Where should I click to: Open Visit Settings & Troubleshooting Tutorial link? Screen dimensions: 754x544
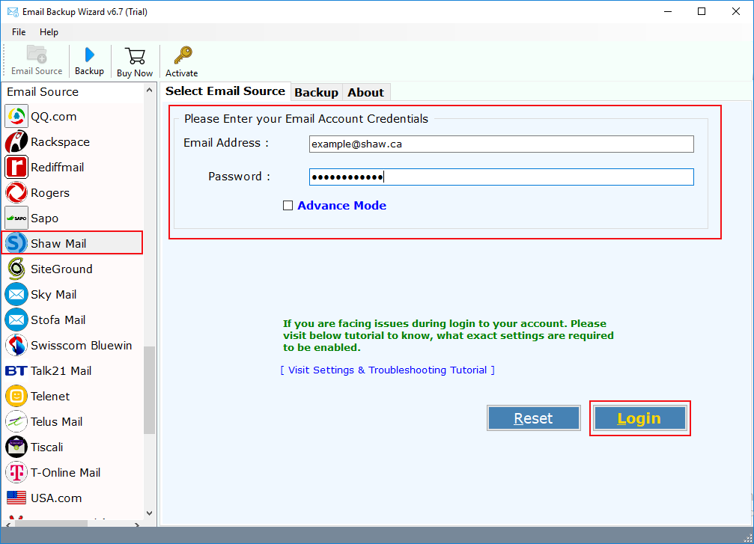[x=388, y=370]
